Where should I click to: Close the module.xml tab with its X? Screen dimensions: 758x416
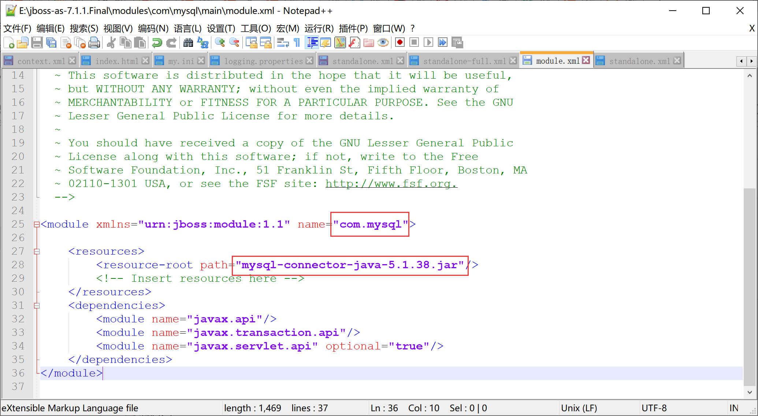coord(586,60)
